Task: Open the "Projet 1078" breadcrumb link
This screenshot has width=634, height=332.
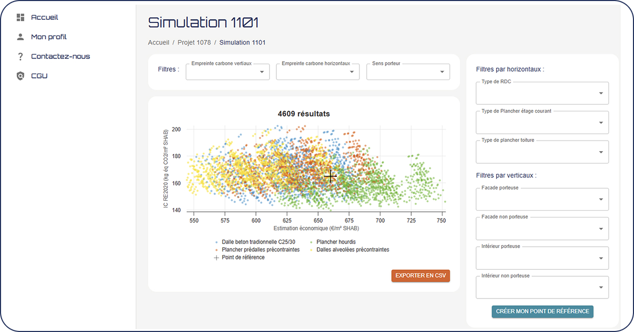Action: pos(194,42)
